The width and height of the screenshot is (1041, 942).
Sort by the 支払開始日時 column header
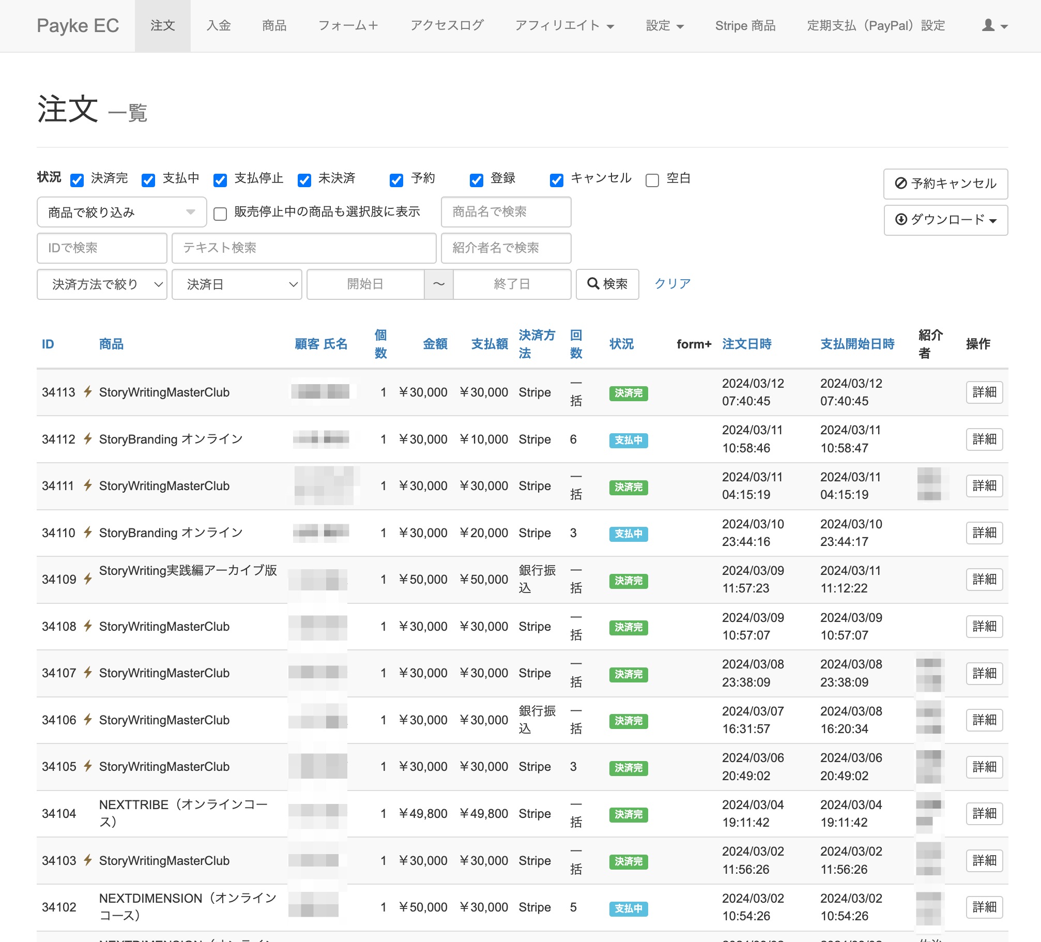(858, 344)
